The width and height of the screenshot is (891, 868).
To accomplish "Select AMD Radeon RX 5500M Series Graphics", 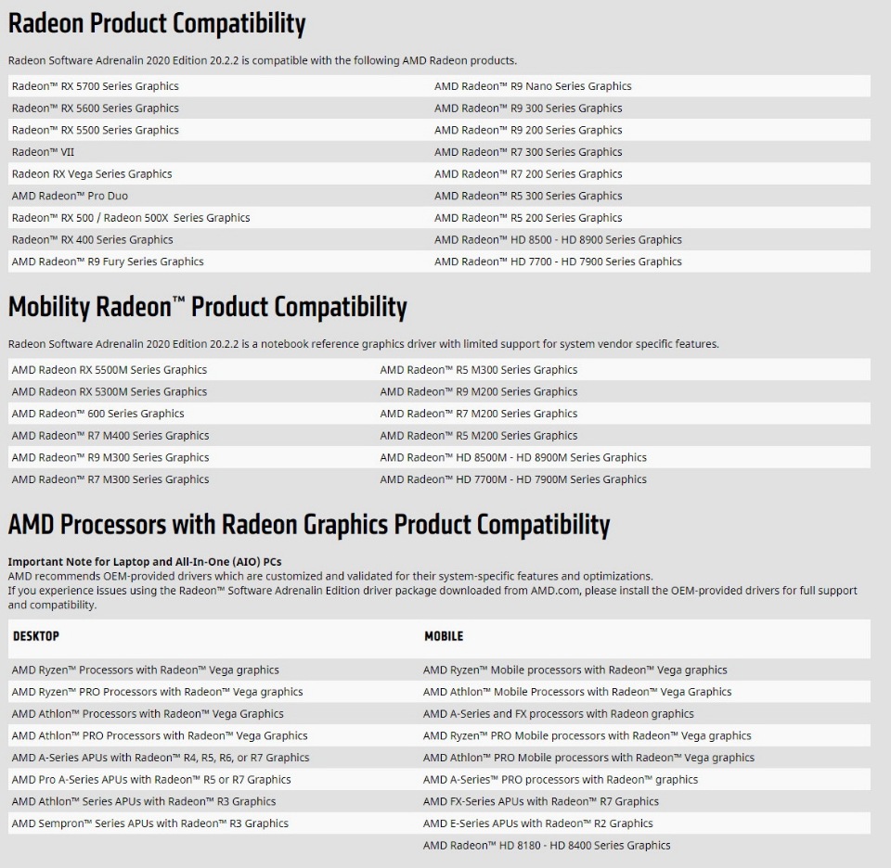I will pos(109,370).
